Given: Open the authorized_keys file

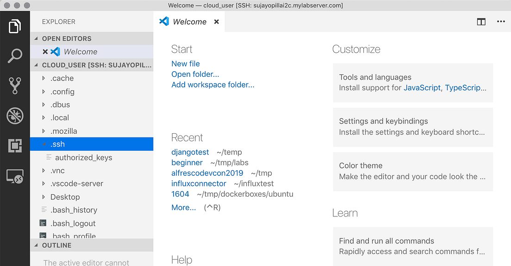Looking at the screenshot, I should pos(92,157).
